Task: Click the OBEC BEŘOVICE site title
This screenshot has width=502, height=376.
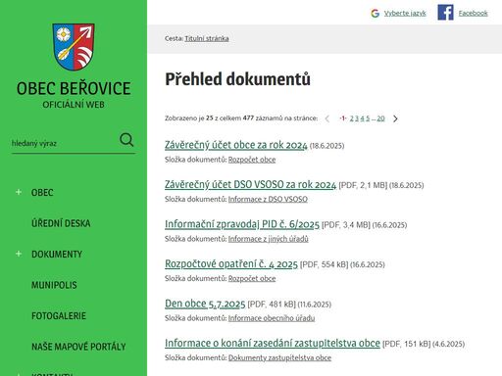Action: (74, 88)
